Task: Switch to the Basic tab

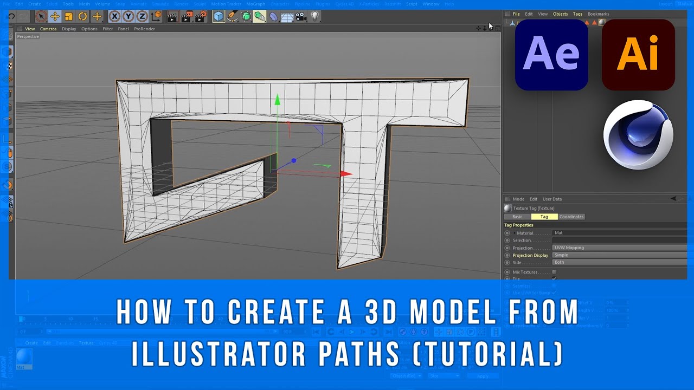Action: [517, 217]
